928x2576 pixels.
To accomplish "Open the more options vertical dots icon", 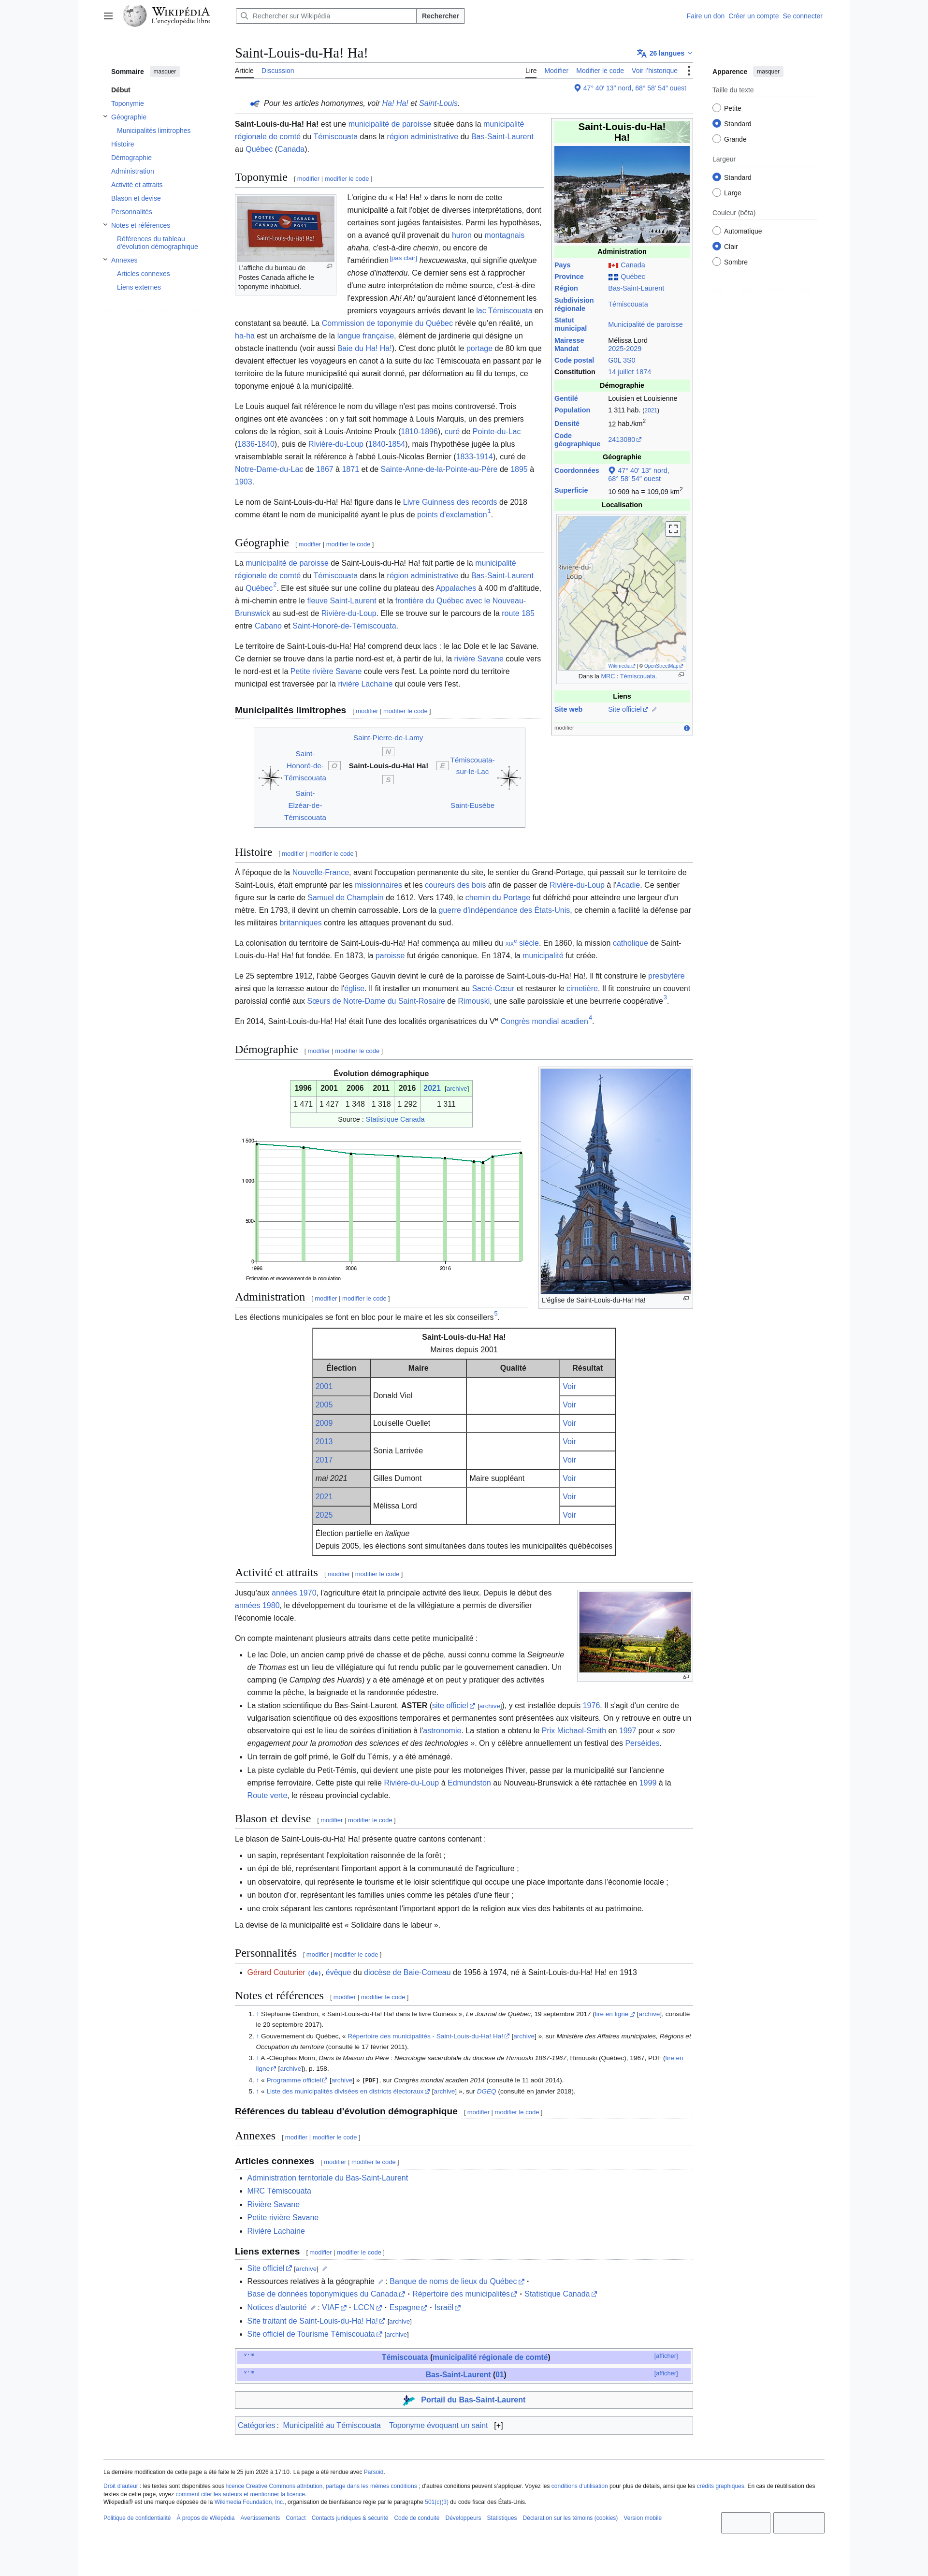I will point(689,71).
